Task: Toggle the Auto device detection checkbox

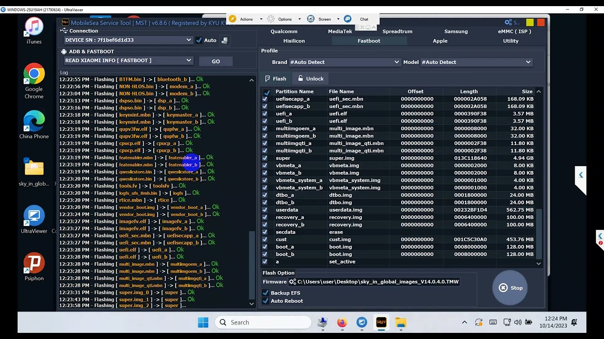Action: tap(199, 40)
